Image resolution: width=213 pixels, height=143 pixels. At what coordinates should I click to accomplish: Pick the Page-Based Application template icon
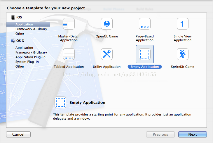(144, 24)
